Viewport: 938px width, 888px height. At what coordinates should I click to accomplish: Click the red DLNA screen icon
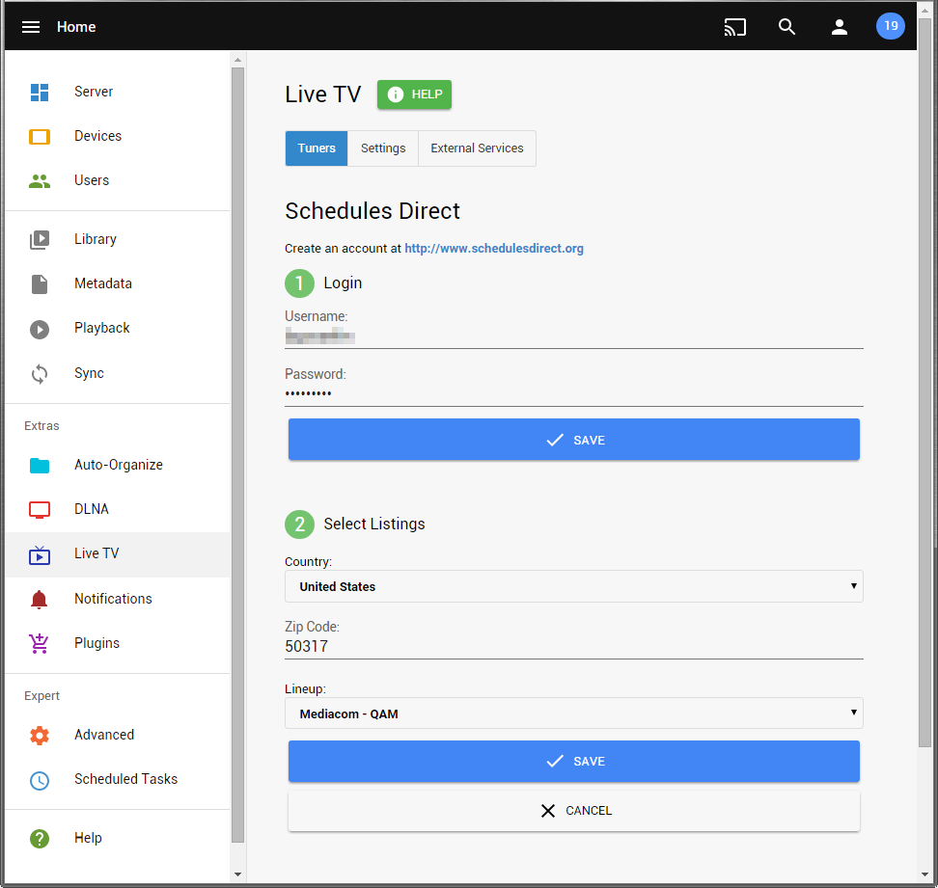40,510
